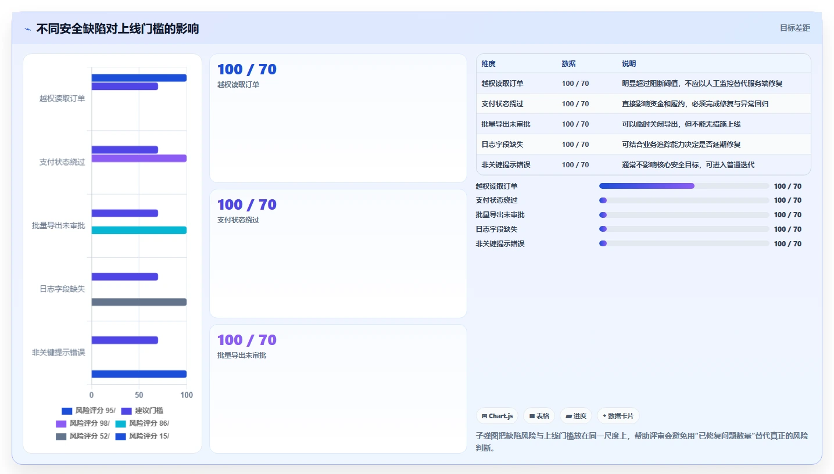The image size is (834, 474).
Task: Select the 越权读取订单 table row label
Action: [x=502, y=84]
